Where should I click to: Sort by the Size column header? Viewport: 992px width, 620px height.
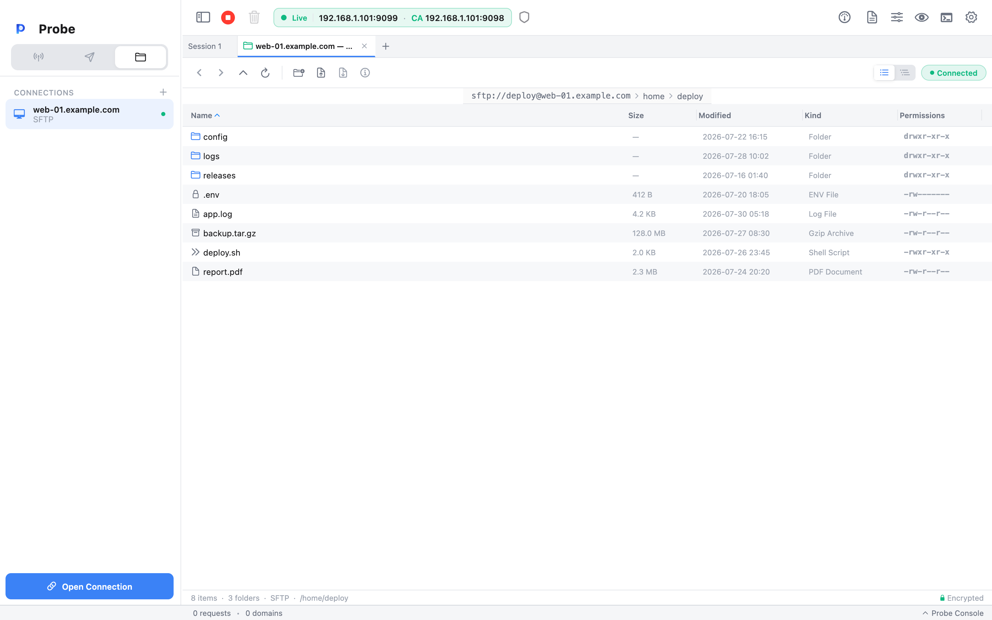coord(636,115)
